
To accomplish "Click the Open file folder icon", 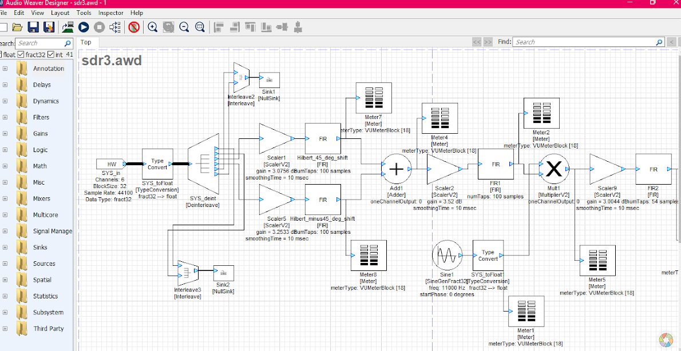I will pyautogui.click(x=17, y=27).
